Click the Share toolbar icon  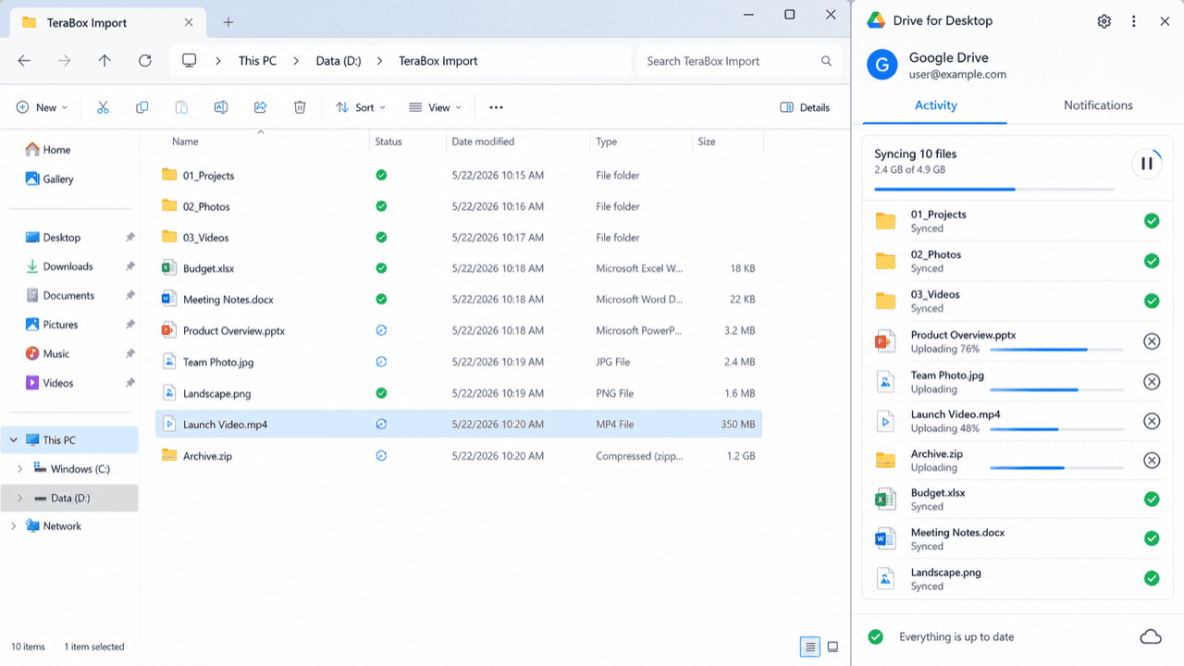pos(260,107)
